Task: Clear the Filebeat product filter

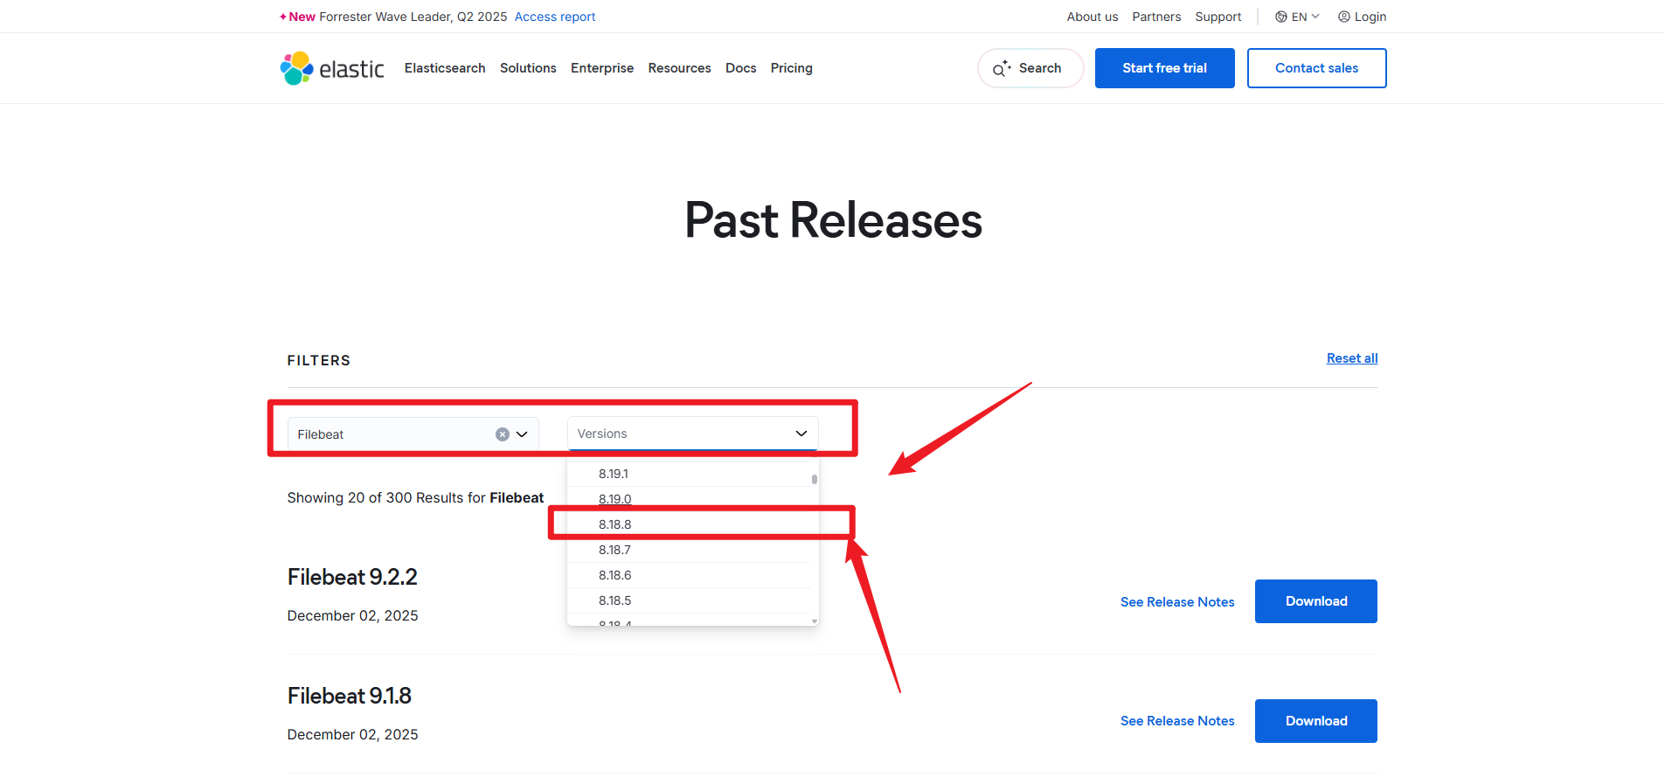Action: click(503, 434)
